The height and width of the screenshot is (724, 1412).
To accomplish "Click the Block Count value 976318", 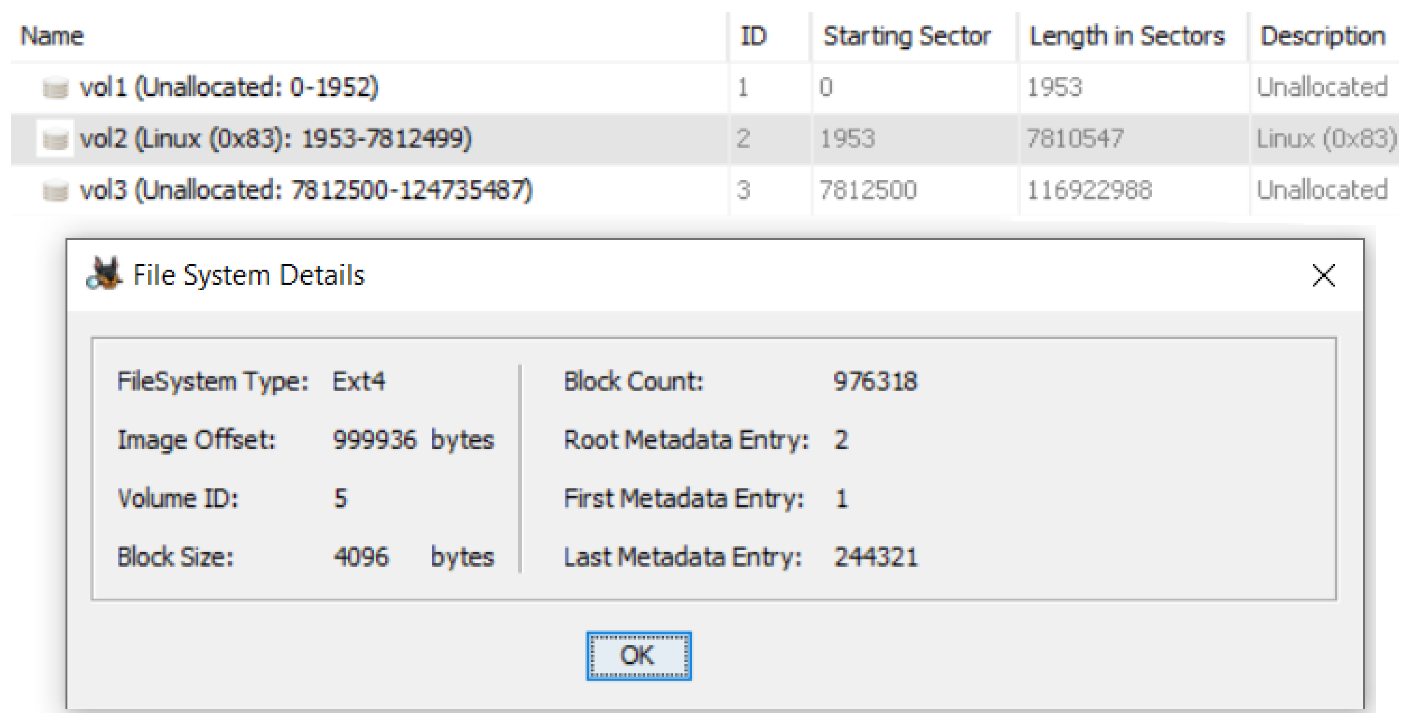I will tap(875, 382).
